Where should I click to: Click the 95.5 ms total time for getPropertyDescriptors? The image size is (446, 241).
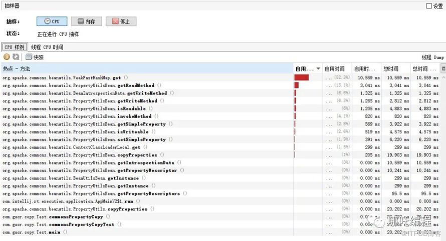click(x=400, y=193)
